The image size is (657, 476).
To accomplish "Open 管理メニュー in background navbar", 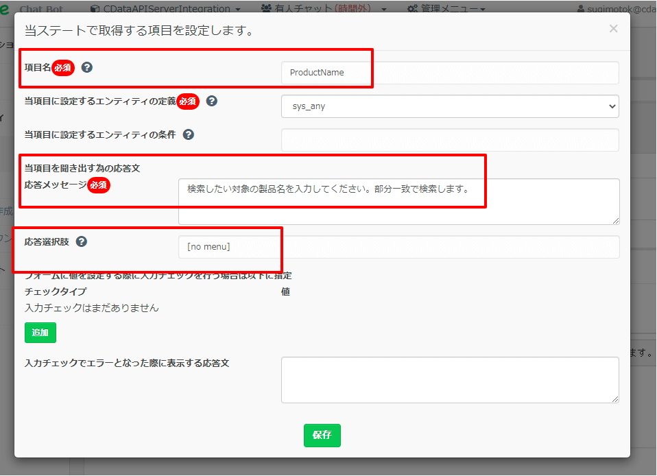I will tap(446, 8).
